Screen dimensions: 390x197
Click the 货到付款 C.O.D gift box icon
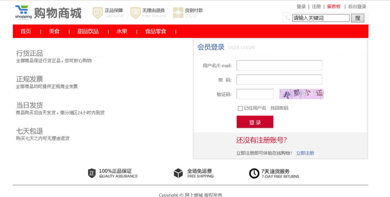(178, 13)
